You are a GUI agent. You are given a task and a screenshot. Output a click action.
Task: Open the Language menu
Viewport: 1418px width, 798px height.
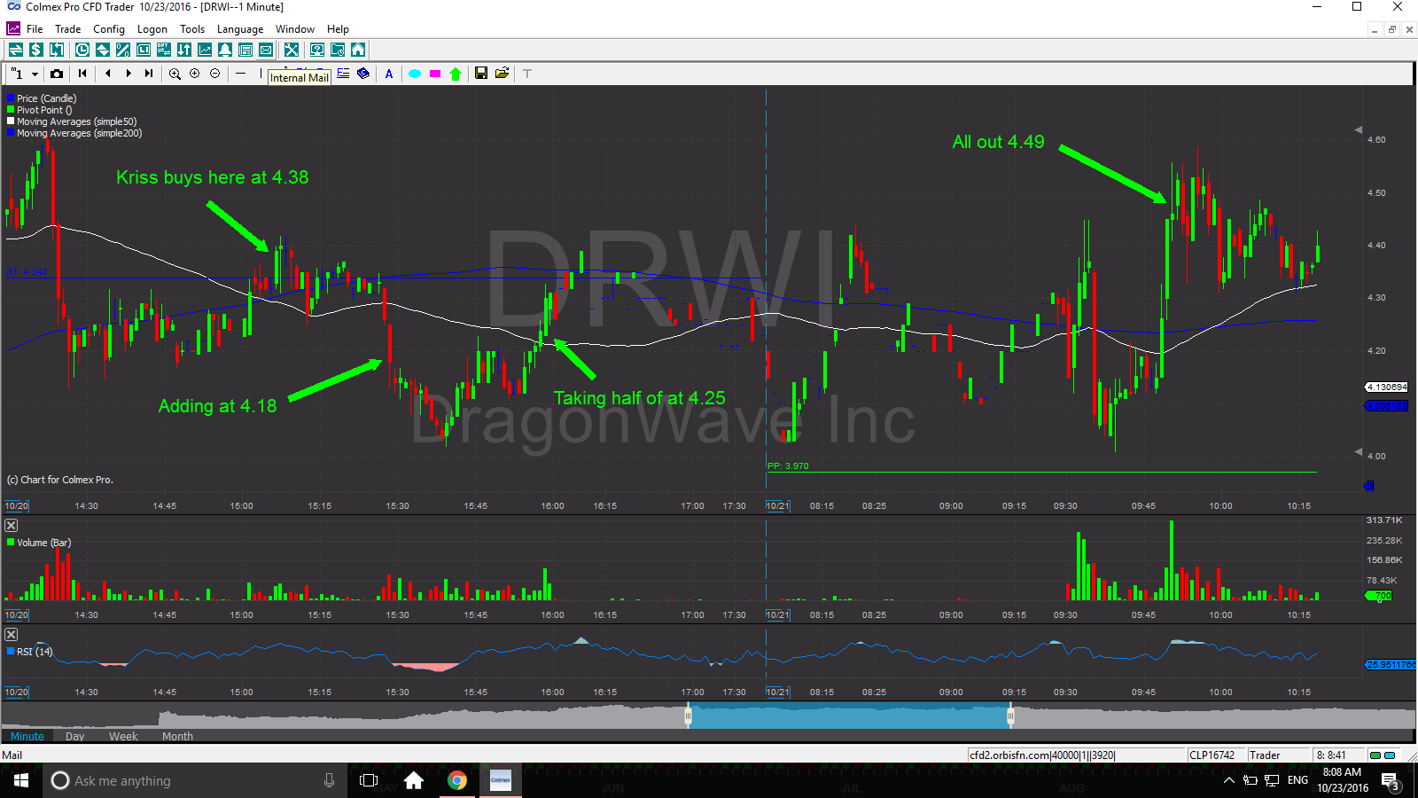240,29
